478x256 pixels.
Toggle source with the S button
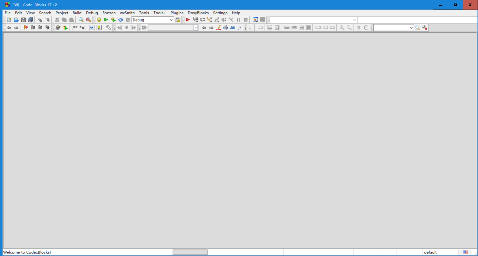pos(359,27)
